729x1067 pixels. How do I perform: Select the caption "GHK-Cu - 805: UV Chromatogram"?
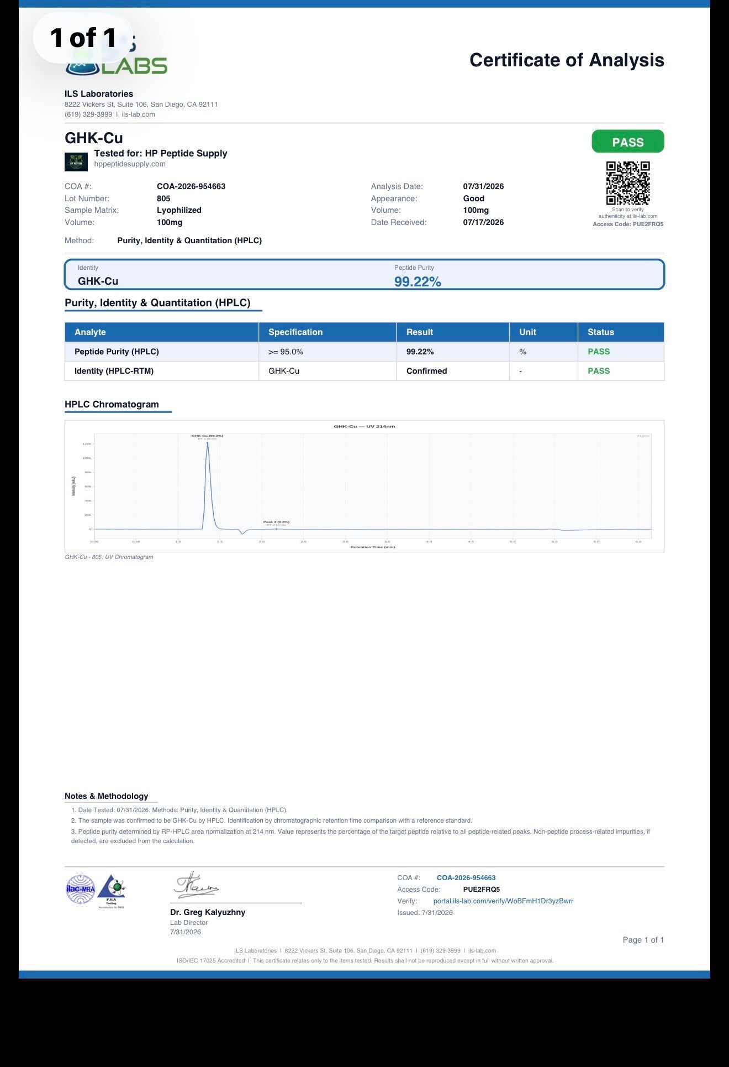pos(109,557)
